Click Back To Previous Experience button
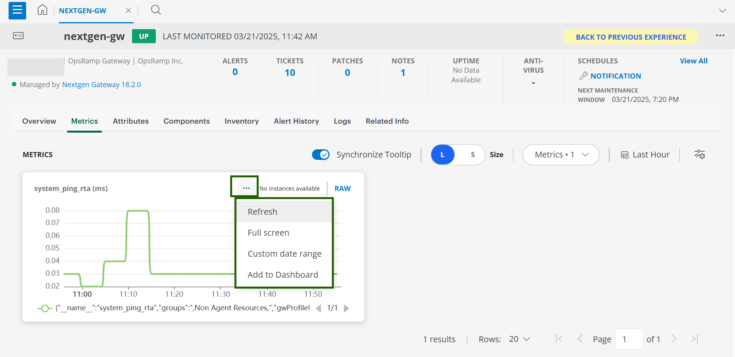 631,37
